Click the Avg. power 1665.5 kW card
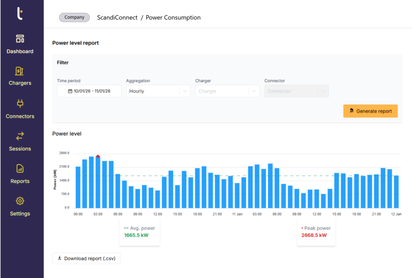Screen dimensions: 412x278 pyautogui.click(x=139, y=232)
